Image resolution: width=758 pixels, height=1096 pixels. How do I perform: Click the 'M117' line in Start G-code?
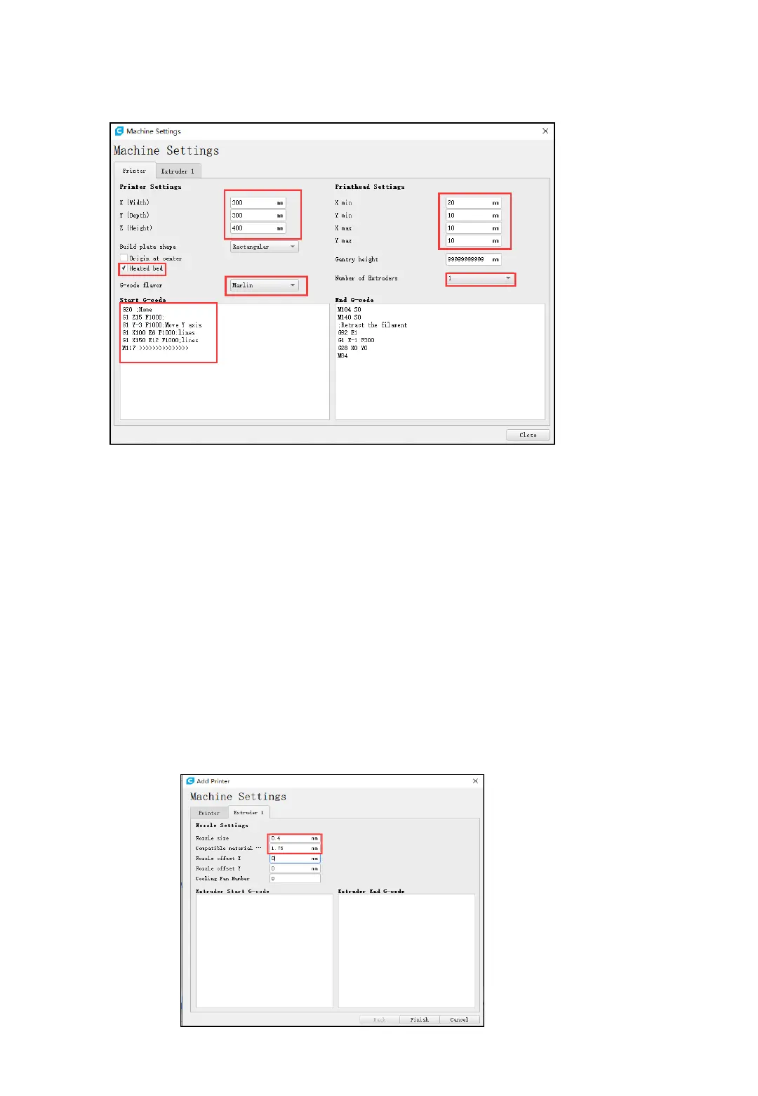click(155, 348)
